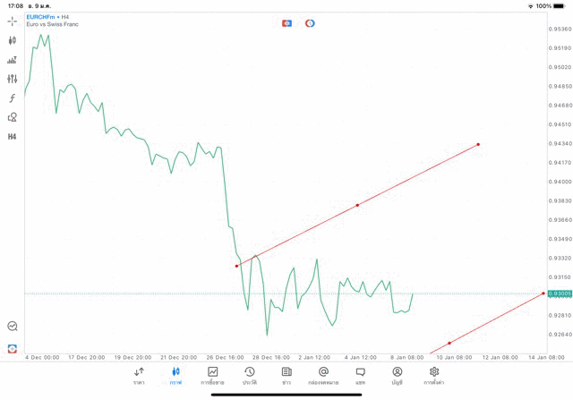Tap the red-blue circular icon at top
Image resolution: width=573 pixels, height=400 pixels.
click(310, 23)
